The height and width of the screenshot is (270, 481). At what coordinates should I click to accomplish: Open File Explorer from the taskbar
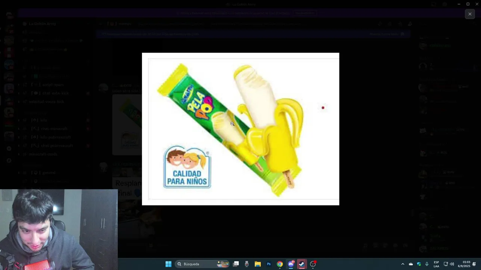(258, 264)
